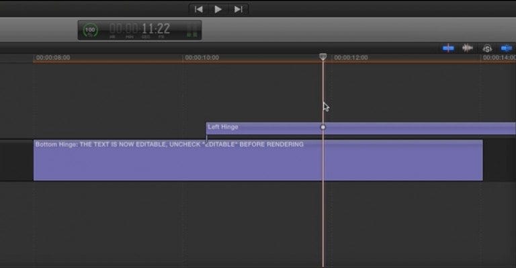
Task: Show the audio meters from the dashboard
Action: pyautogui.click(x=192, y=30)
